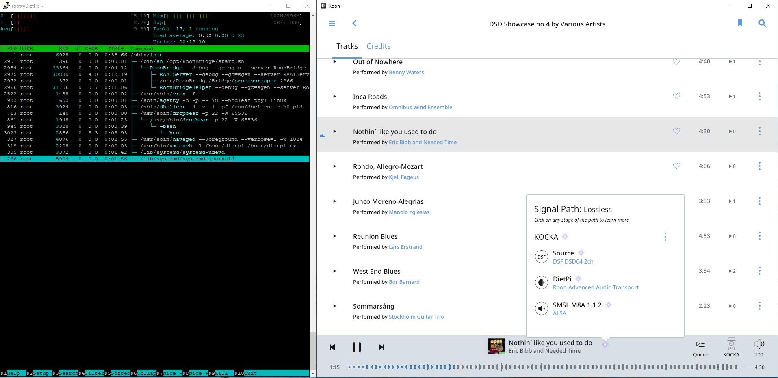Open Omnibus Wind Ensemble performer link
Viewport: 778px width, 378px height.
tap(420, 108)
